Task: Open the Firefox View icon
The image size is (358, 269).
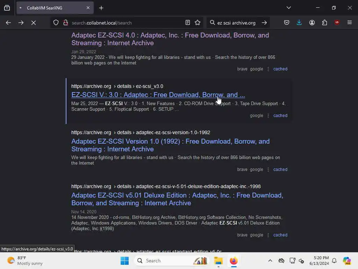Action: (x=7, y=8)
